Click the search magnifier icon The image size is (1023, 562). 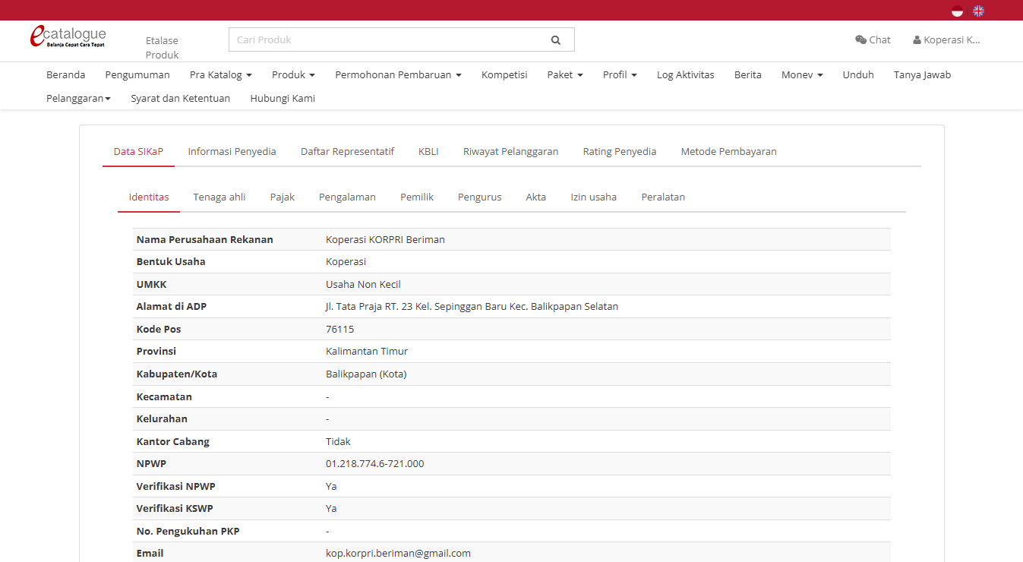click(x=555, y=40)
